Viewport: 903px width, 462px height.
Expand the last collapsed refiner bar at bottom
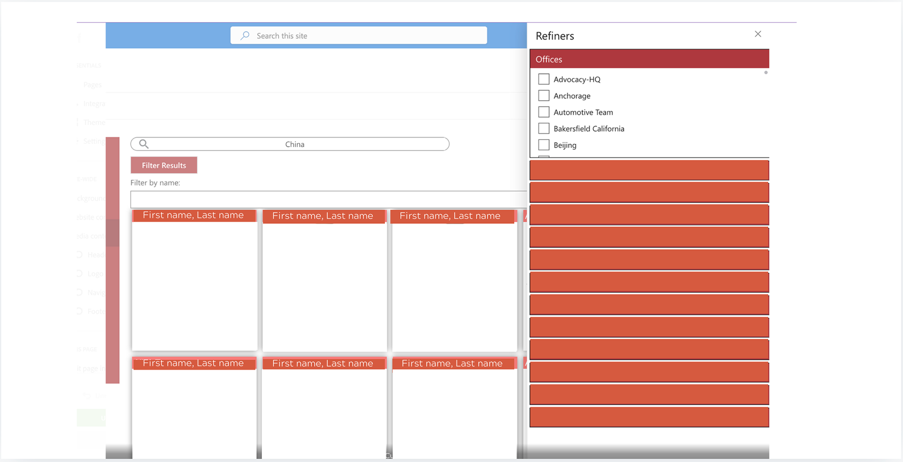(649, 417)
